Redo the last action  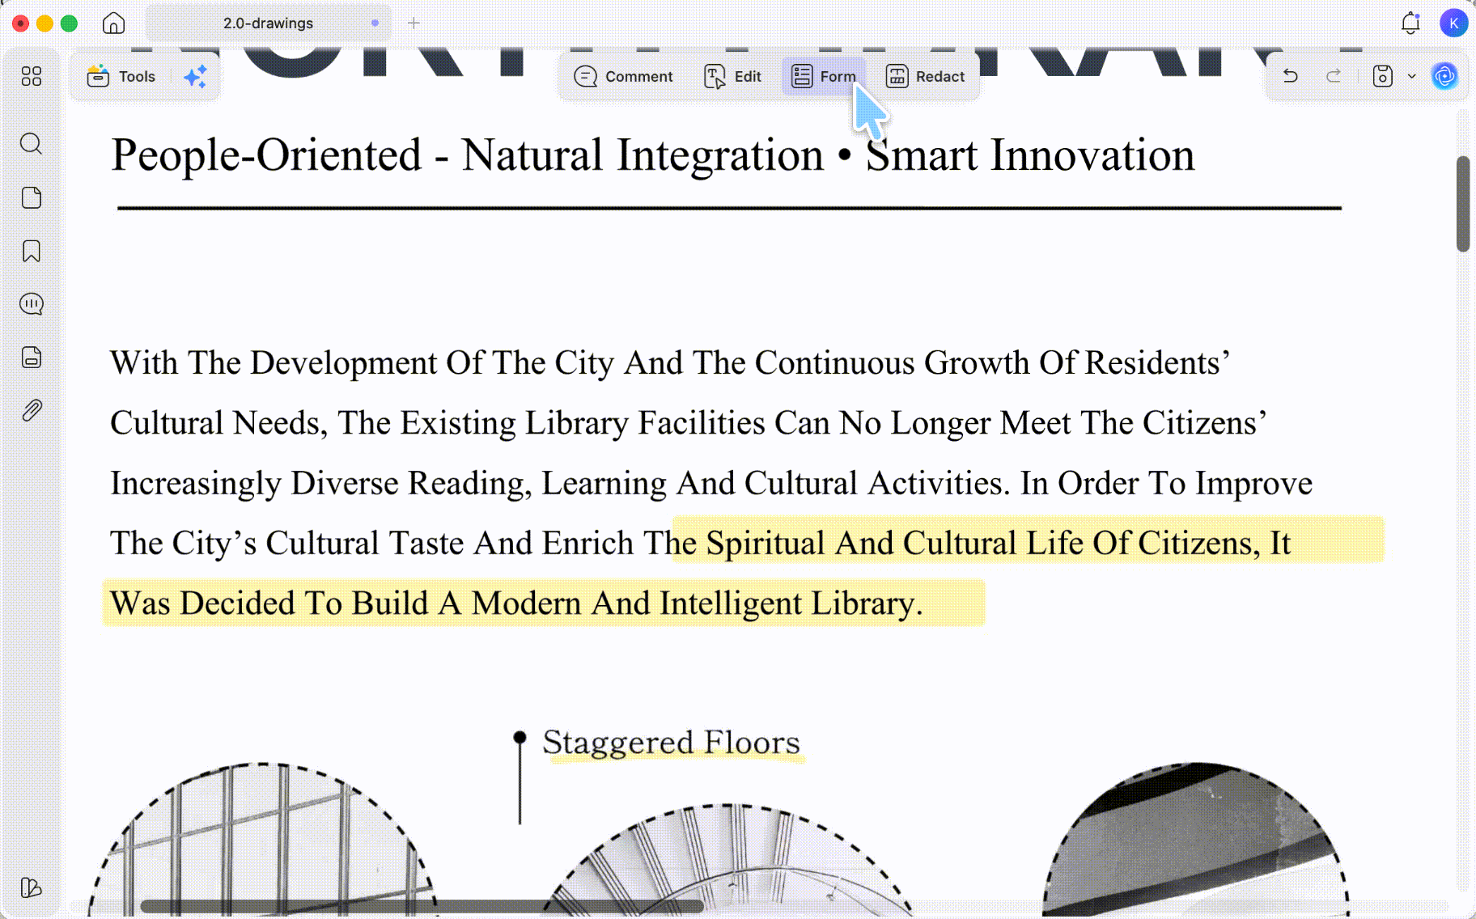click(1334, 76)
